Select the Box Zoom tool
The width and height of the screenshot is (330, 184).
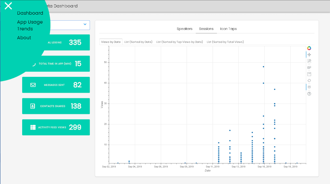pyautogui.click(x=309, y=61)
